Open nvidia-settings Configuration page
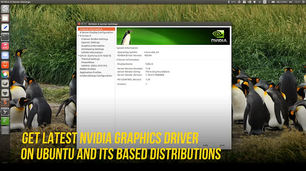Image resolution: width=306 pixels, height=171 pixels. pos(96,76)
